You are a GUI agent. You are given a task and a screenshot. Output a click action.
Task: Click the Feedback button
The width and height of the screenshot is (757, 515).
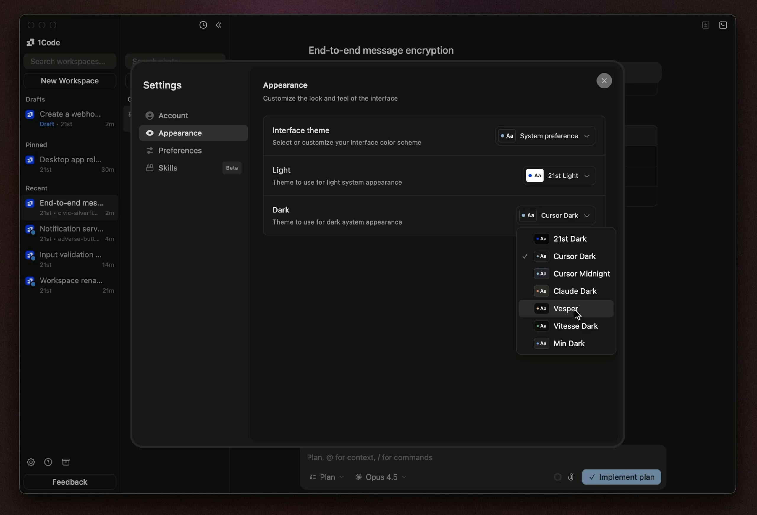click(x=69, y=482)
